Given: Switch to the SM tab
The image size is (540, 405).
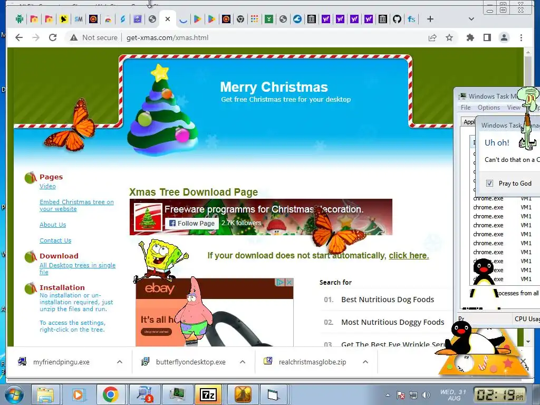Looking at the screenshot, I should (x=79, y=20).
